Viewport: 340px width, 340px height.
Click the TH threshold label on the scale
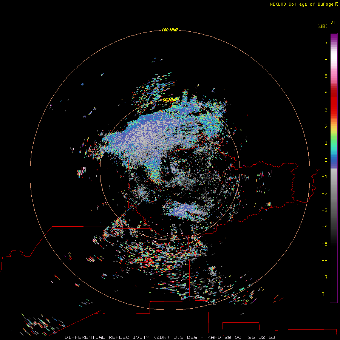click(325, 294)
